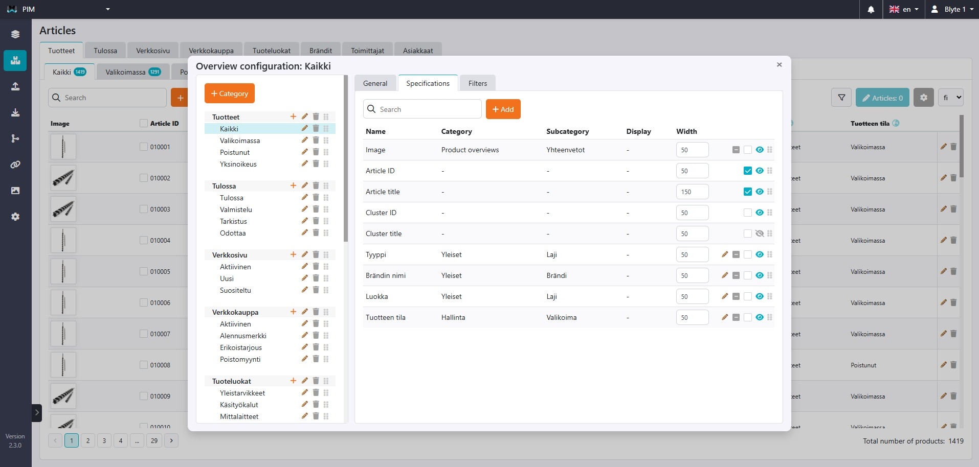Screen dimensions: 979x467
Task: Delete the Valikoimassa overview with trash icon
Action: 316,141
